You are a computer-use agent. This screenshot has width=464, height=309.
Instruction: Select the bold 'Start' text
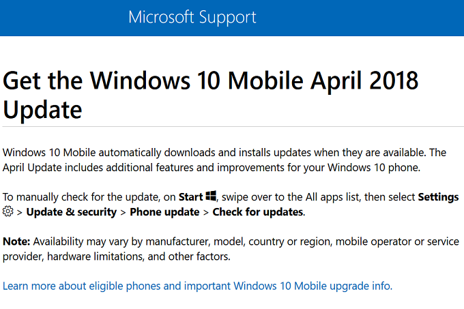(x=191, y=197)
